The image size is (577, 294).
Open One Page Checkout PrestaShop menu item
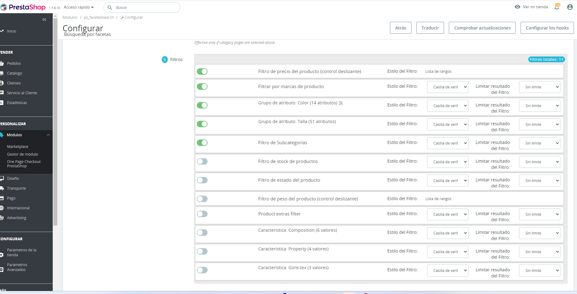point(24,164)
